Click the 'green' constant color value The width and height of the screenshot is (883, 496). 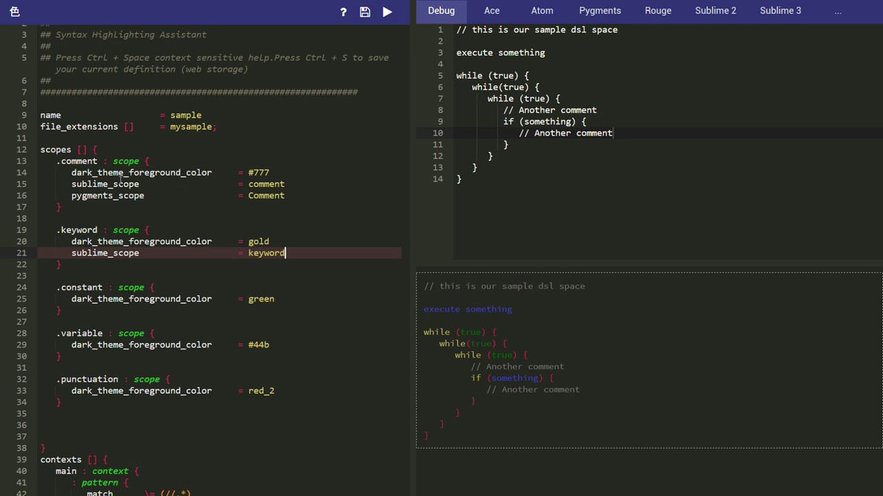(x=261, y=299)
